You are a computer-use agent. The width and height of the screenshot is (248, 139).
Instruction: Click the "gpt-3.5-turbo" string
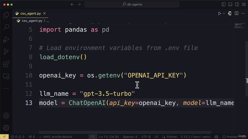click(107, 94)
